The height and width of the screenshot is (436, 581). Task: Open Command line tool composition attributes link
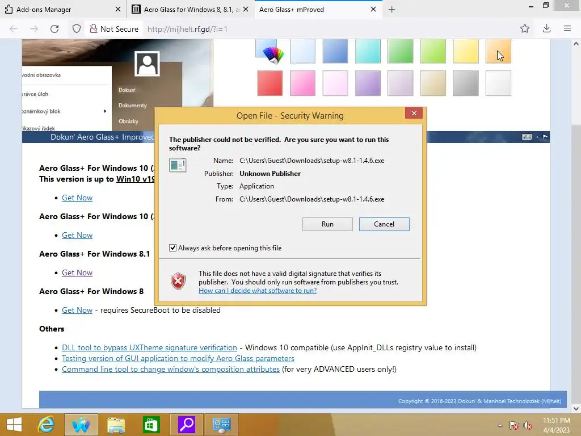(x=170, y=369)
